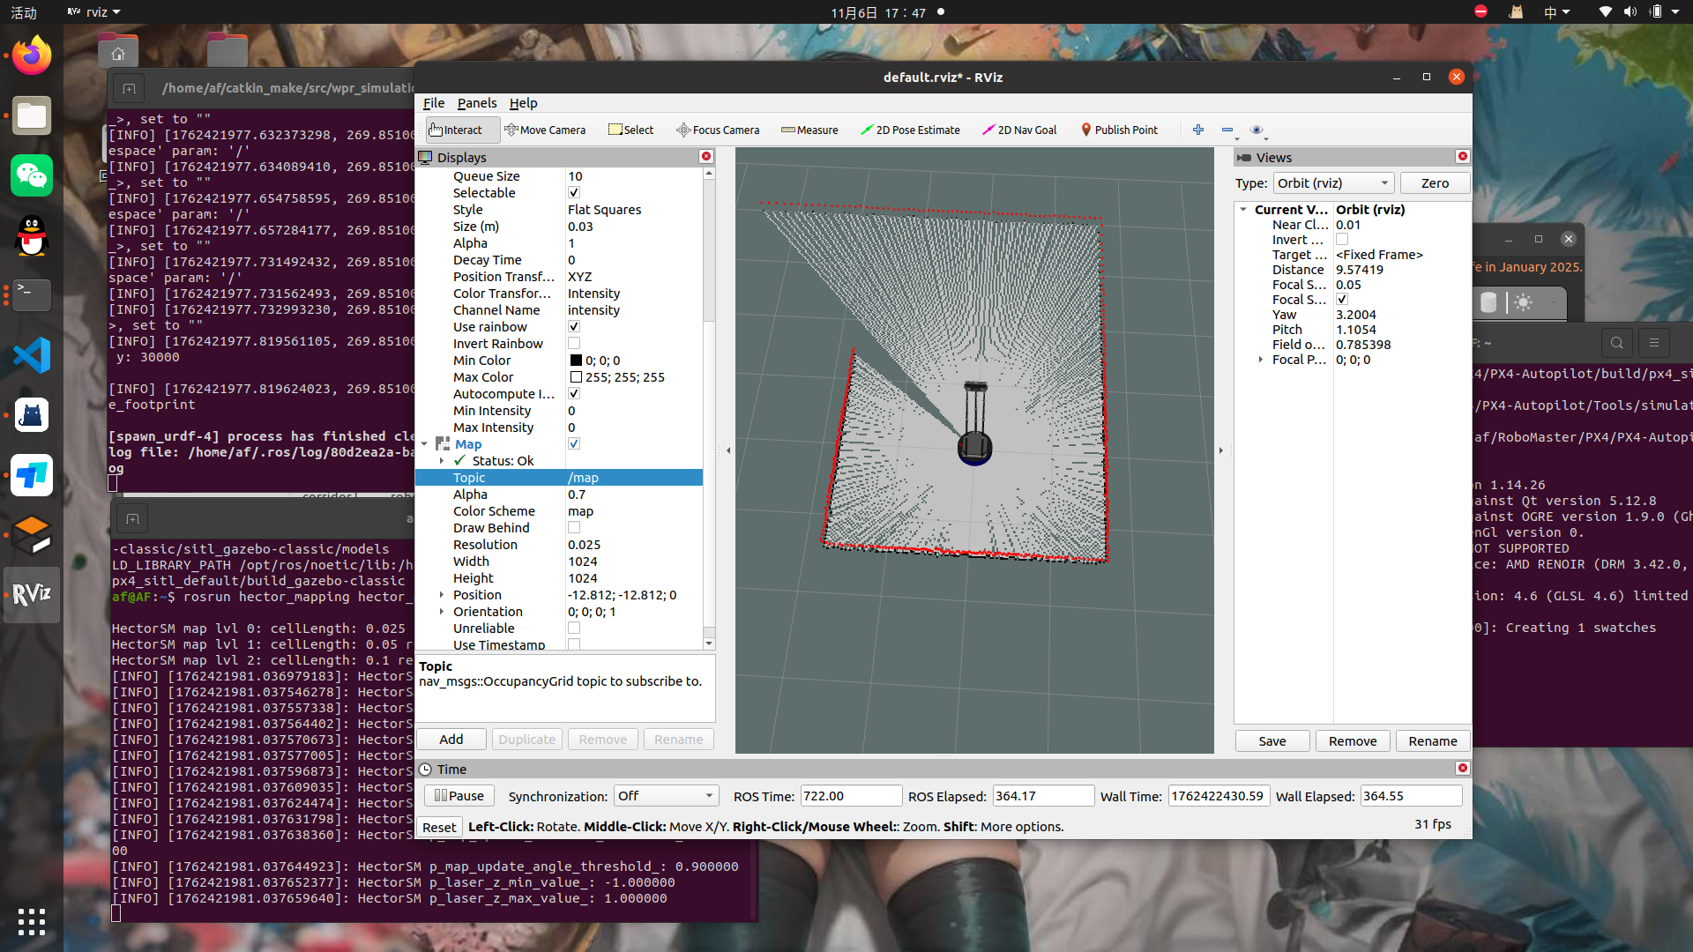Screen dimensions: 1693x952
Task: Activate the Select tool in toolbar
Action: (631, 130)
